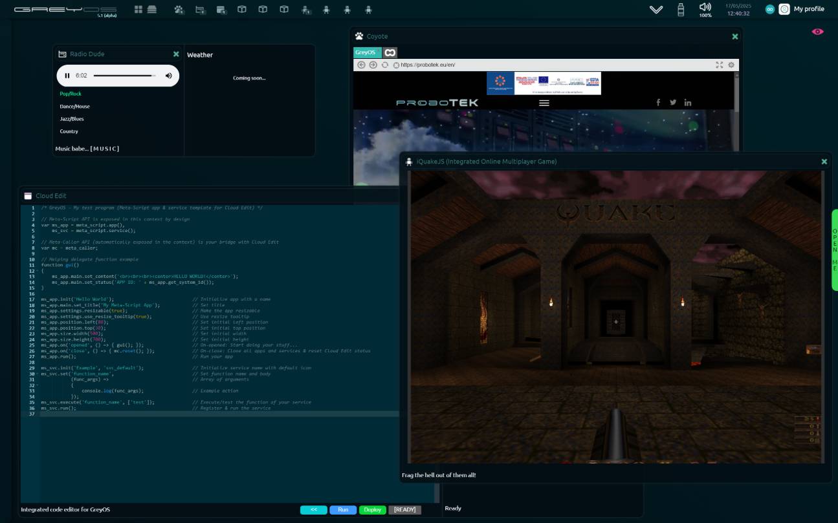Switch to the infinity tab in Coyote
Viewport: 838px width, 523px height.
coord(390,52)
